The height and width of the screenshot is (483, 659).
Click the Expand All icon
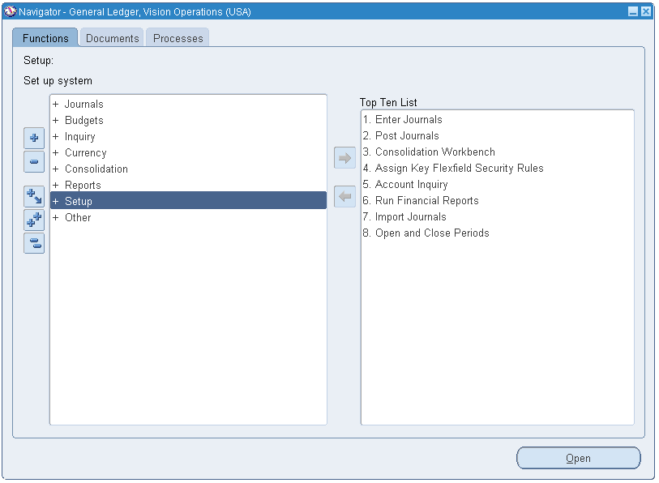pyautogui.click(x=33, y=220)
